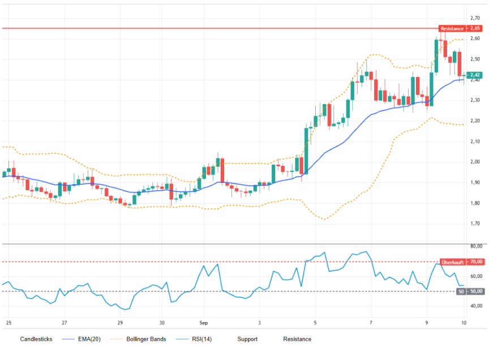Click the 2,10 price axis label
Screen dimensions: 489x351
475,142
